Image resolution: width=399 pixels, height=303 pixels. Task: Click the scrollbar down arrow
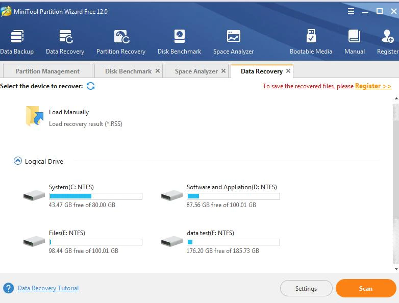click(x=396, y=269)
